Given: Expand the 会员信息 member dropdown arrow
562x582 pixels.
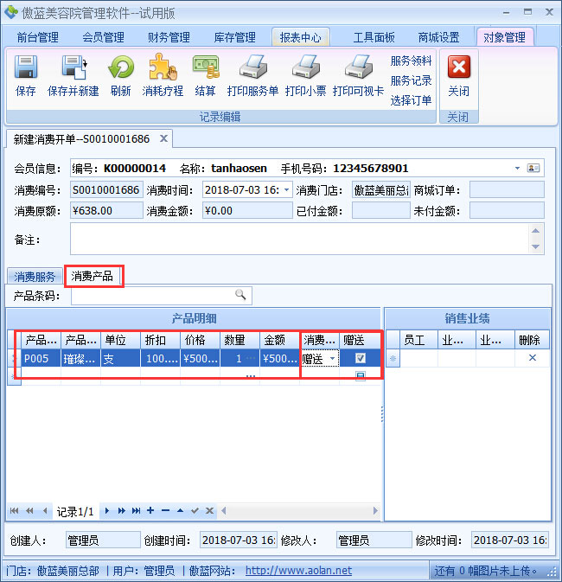Looking at the screenshot, I should pos(517,168).
